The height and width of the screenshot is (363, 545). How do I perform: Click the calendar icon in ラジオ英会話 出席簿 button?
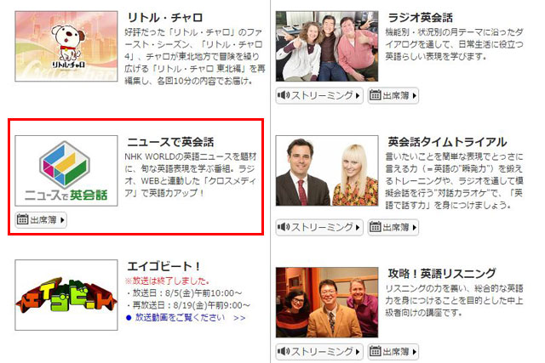coord(375,95)
